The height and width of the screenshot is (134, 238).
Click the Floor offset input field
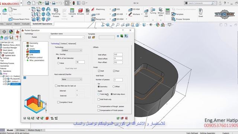118,62
